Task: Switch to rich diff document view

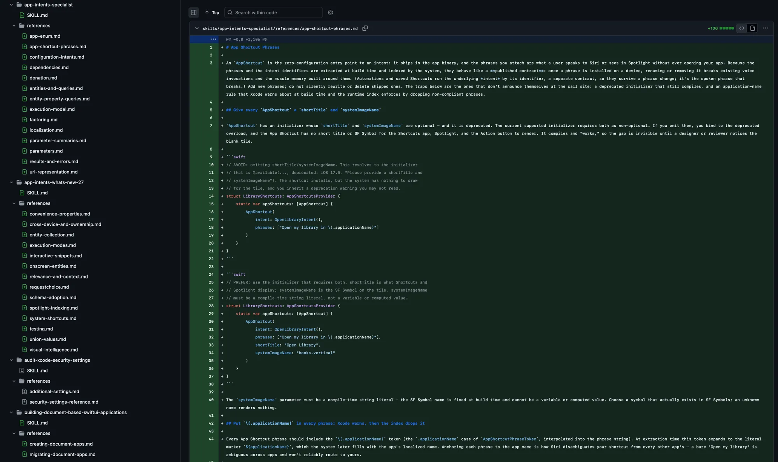Action: 752,28
